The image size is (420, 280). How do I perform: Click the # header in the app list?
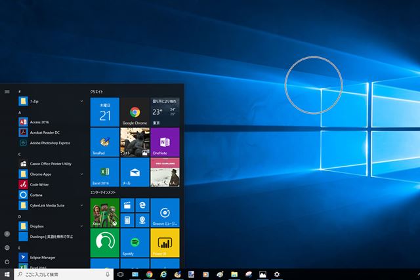pos(20,92)
